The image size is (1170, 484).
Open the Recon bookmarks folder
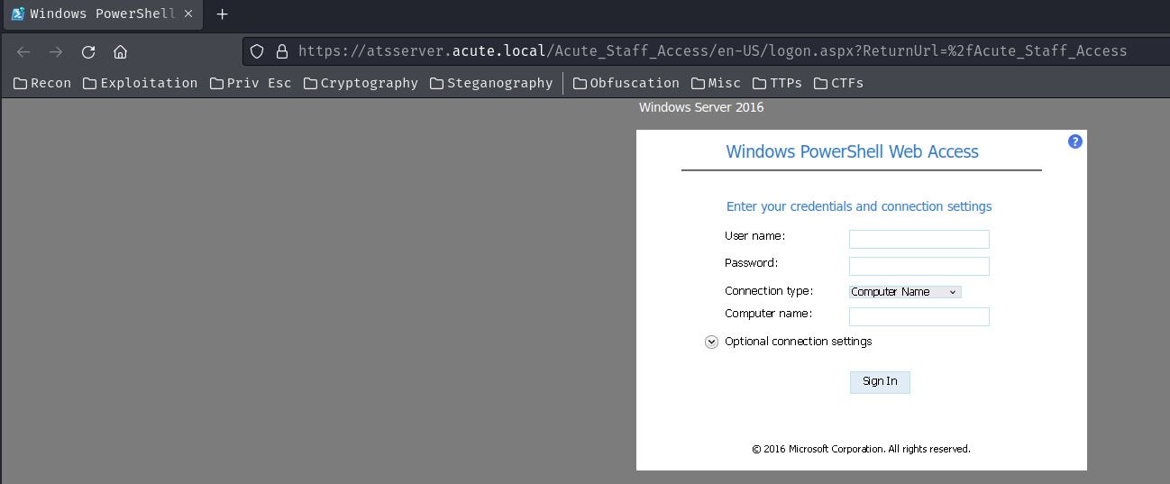(x=42, y=83)
